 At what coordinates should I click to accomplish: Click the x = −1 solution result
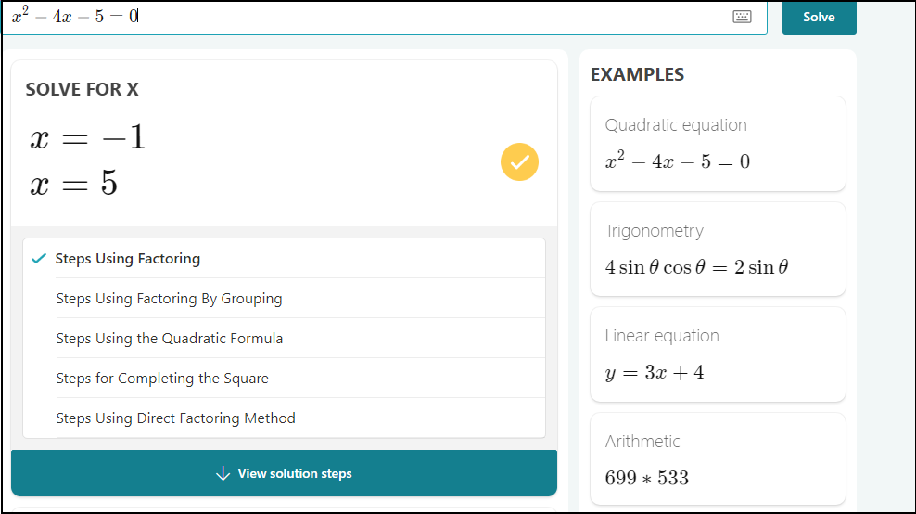(x=88, y=139)
